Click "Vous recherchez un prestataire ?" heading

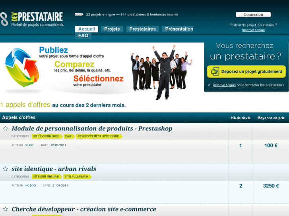[x=245, y=51]
